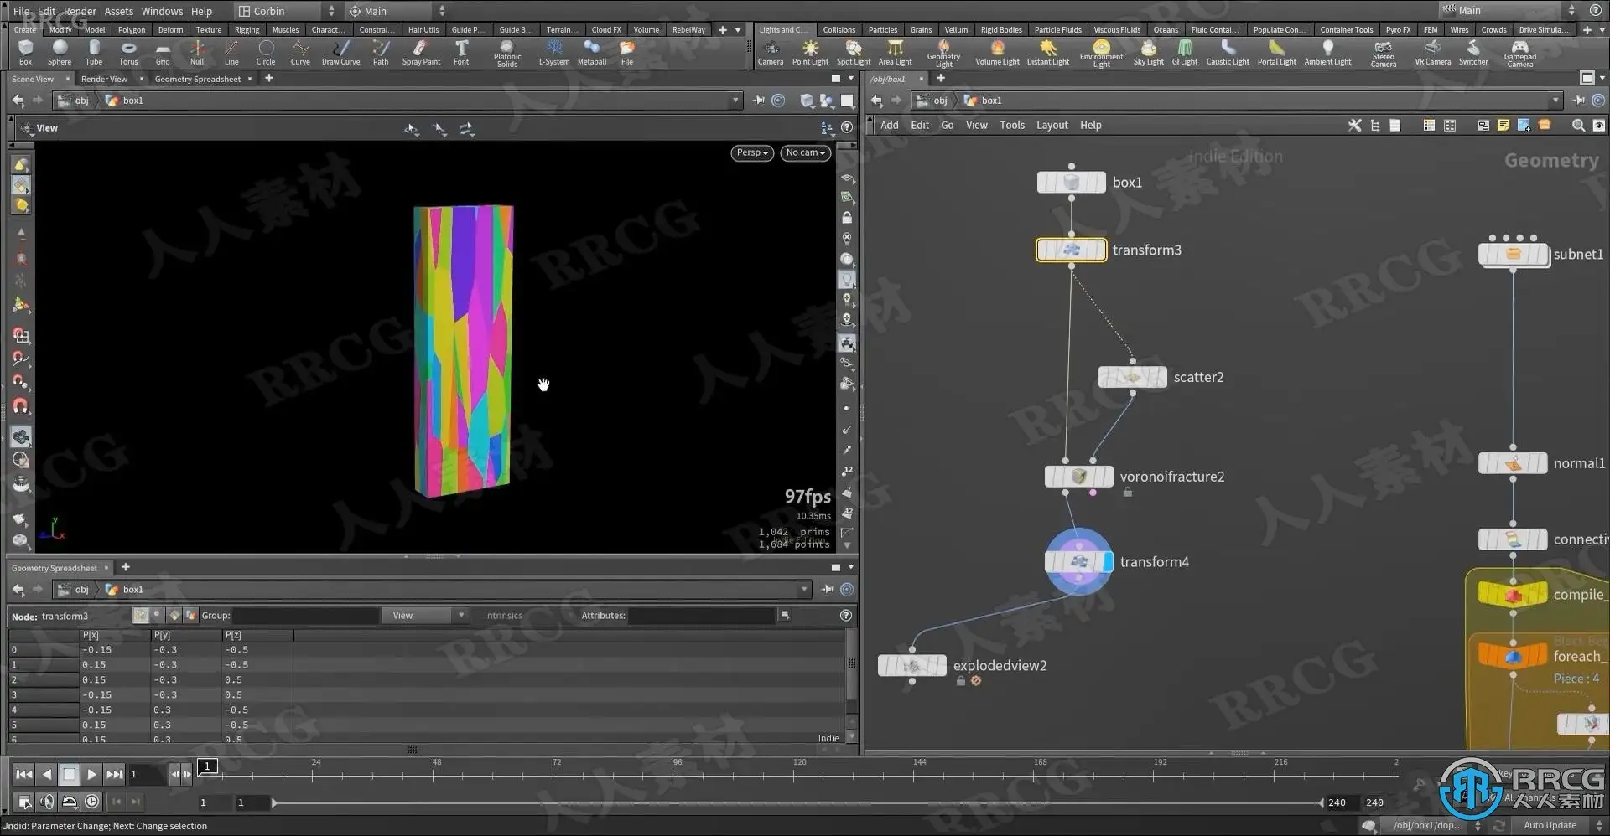Stop timeline playback
This screenshot has width=1610, height=836.
70,774
